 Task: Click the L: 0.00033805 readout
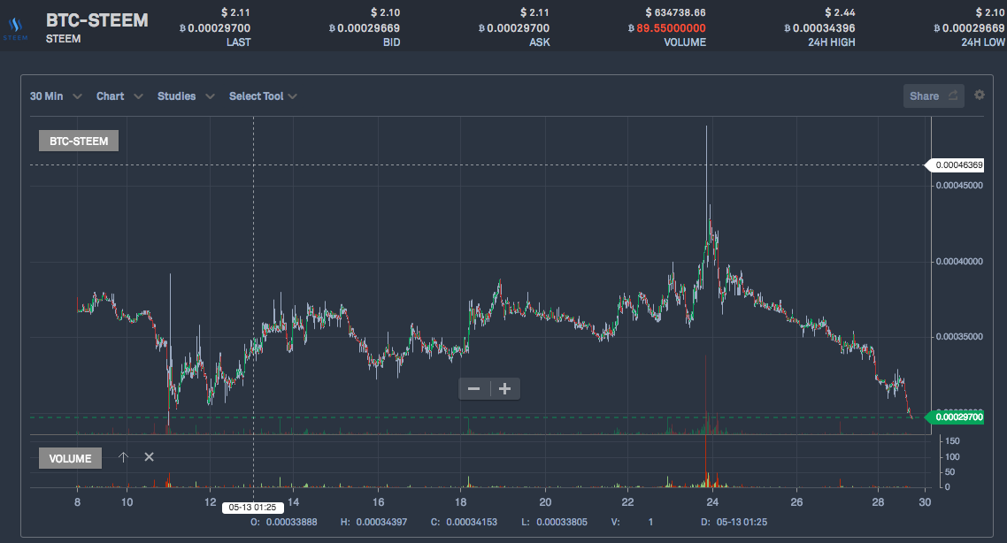(554, 522)
